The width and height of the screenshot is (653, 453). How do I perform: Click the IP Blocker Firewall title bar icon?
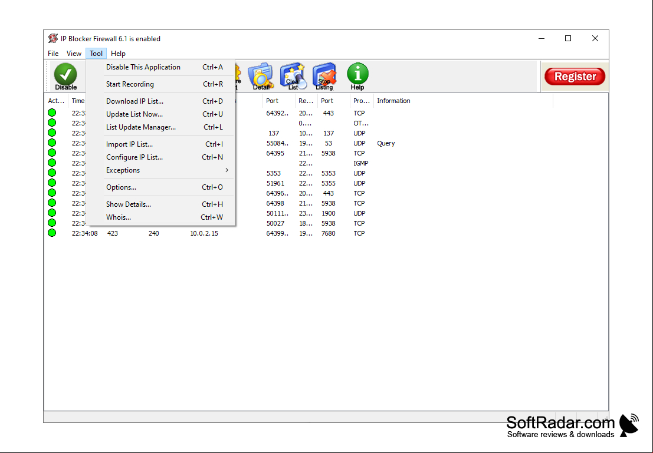coord(53,39)
